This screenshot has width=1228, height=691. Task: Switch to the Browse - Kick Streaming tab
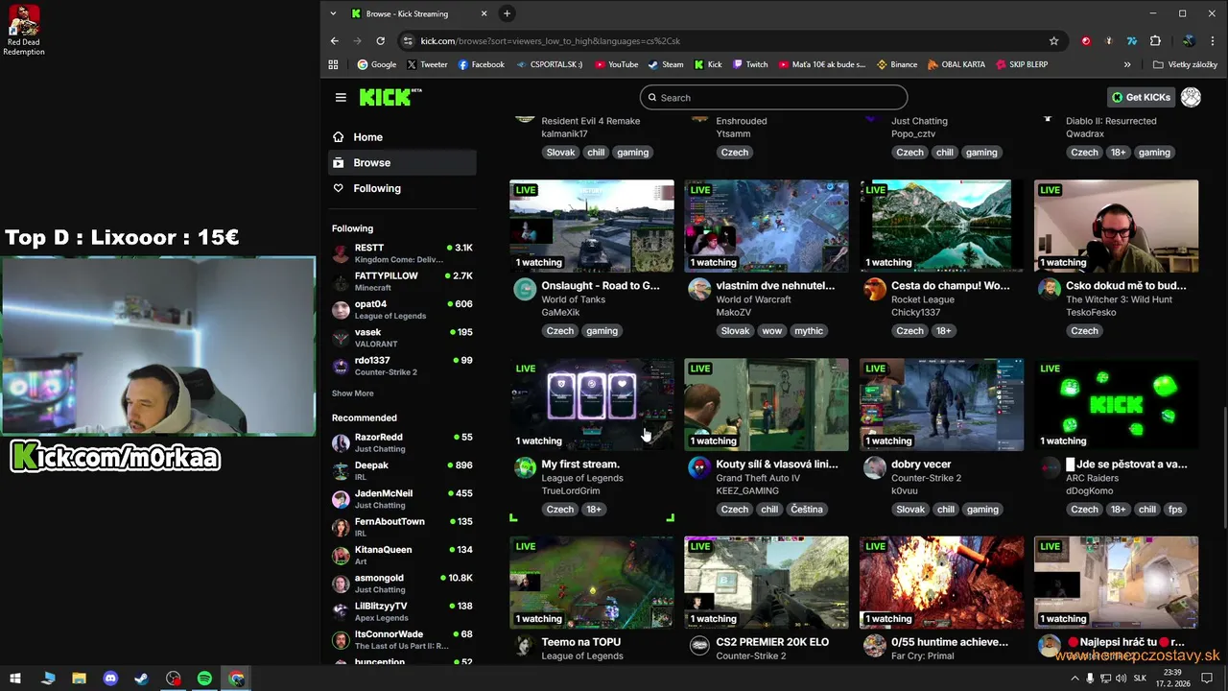(420, 13)
